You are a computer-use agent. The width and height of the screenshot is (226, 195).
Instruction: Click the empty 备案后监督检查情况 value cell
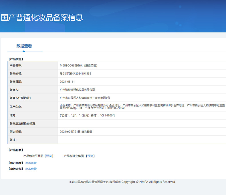pyautogui.click(x=142, y=123)
